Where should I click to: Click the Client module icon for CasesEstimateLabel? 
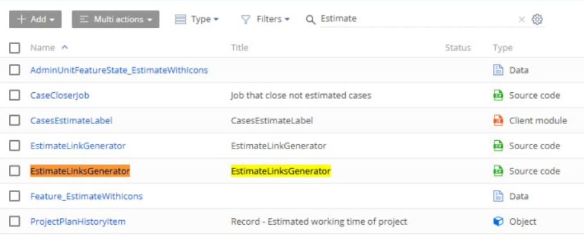coord(498,120)
